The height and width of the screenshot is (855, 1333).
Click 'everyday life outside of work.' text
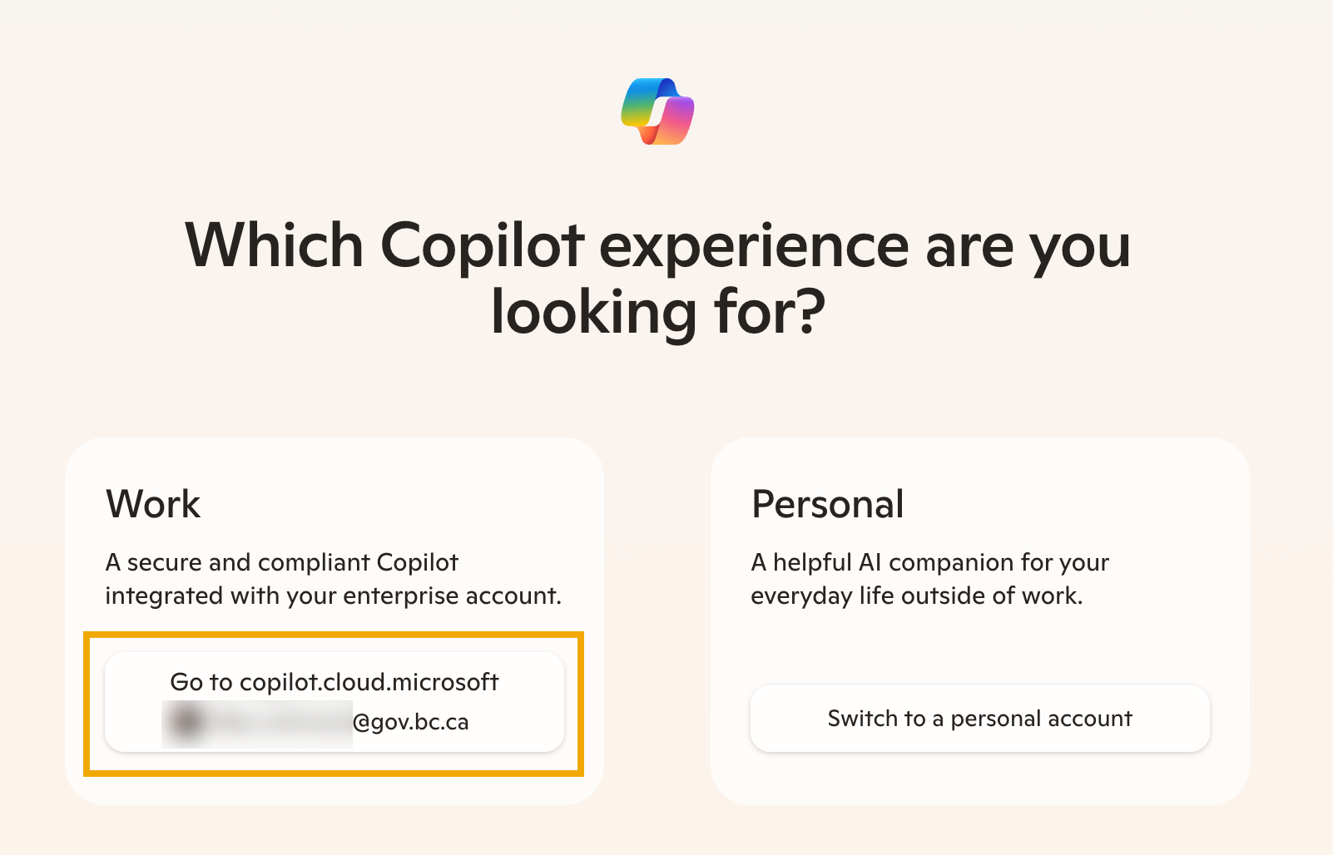pos(917,596)
